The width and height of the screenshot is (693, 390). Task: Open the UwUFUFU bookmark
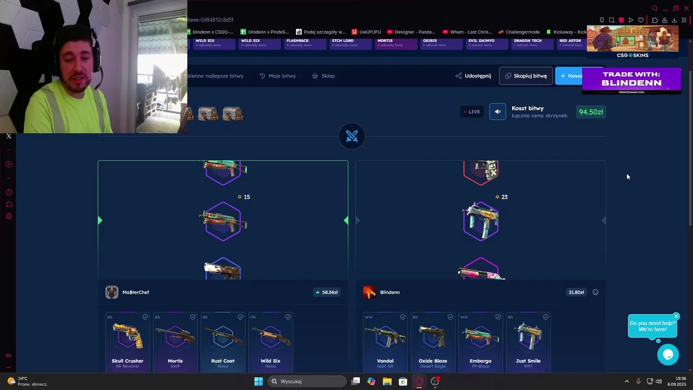[367, 32]
